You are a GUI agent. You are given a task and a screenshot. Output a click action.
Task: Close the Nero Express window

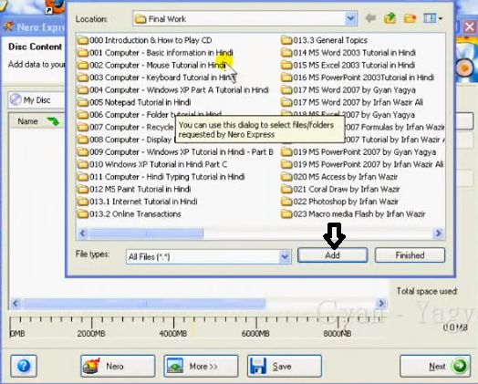coord(470,27)
